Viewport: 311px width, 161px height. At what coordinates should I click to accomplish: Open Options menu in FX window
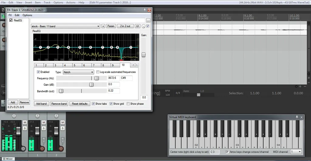[x=27, y=15]
